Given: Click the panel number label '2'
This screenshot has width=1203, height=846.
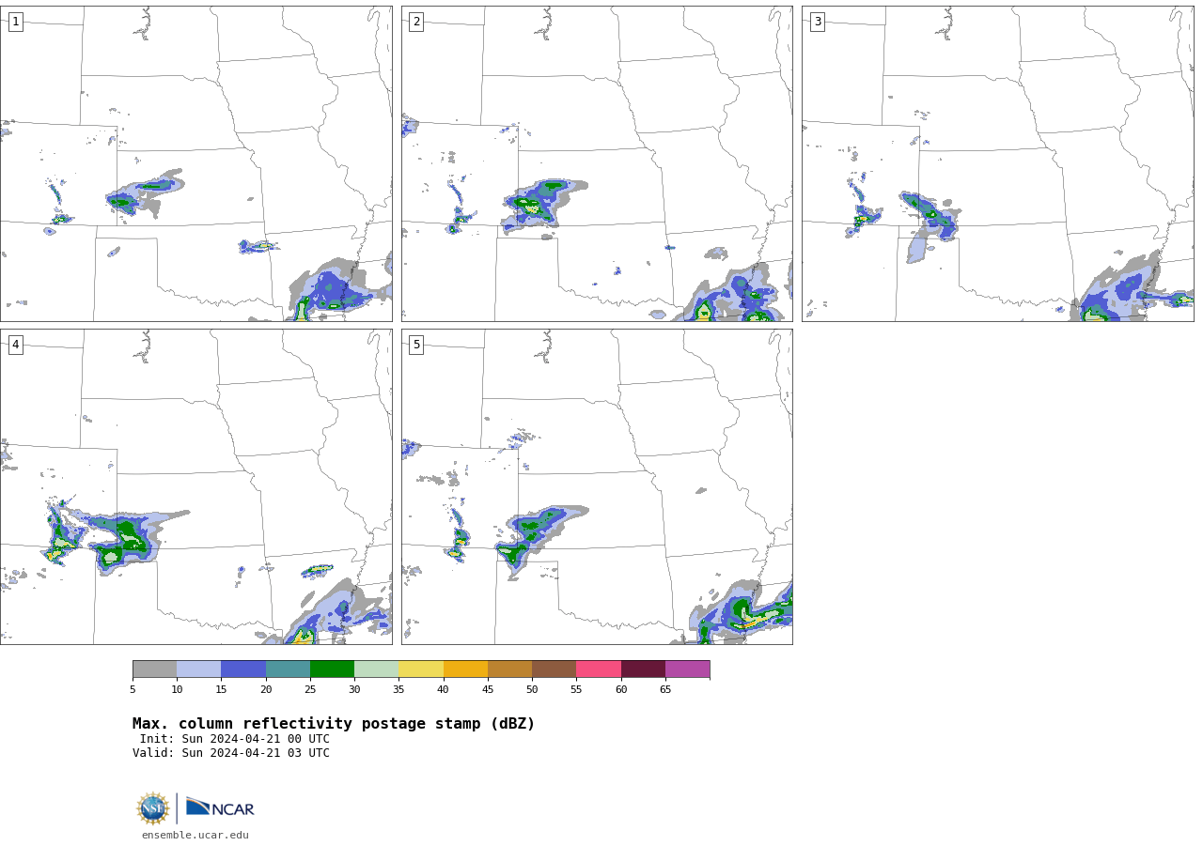Looking at the screenshot, I should click(416, 22).
